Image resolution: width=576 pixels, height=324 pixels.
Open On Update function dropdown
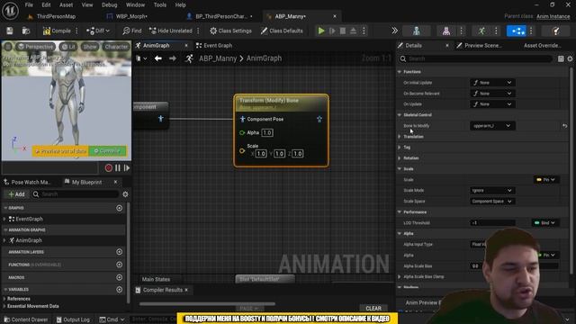(492, 104)
